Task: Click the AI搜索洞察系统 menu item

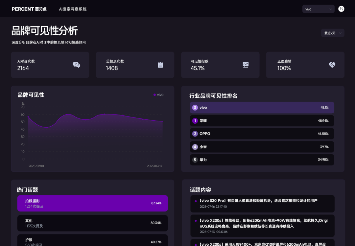Action: [72, 9]
